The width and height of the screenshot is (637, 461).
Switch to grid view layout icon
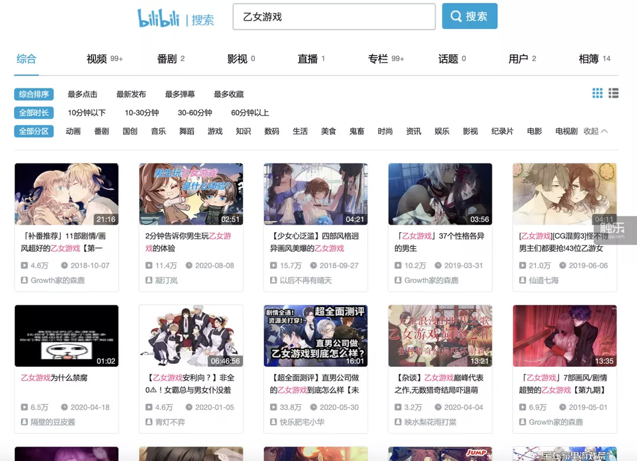597,93
